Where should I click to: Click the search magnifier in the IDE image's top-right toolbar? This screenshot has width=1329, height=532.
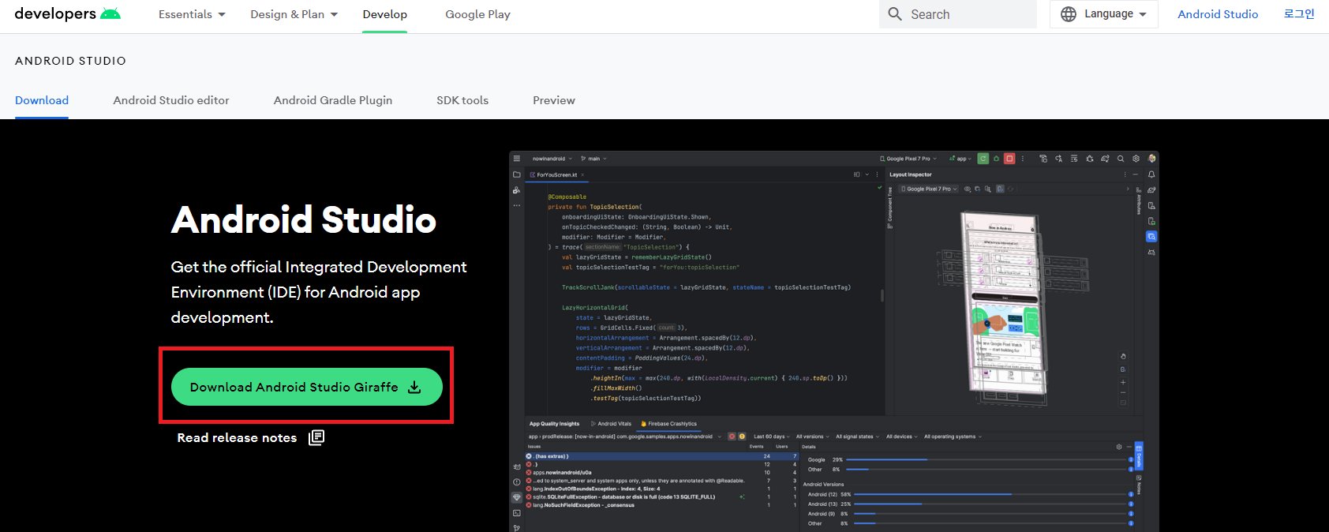coord(1121,159)
